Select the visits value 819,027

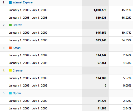(x=101, y=18)
